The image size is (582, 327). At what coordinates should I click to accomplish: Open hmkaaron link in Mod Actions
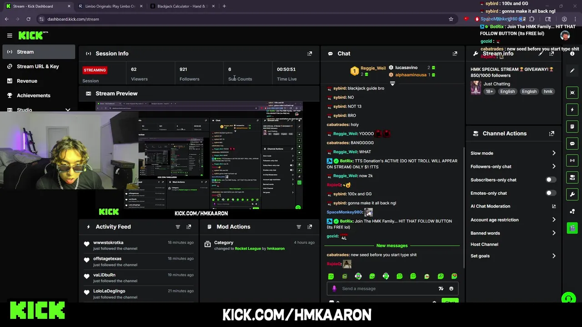pyautogui.click(x=276, y=248)
